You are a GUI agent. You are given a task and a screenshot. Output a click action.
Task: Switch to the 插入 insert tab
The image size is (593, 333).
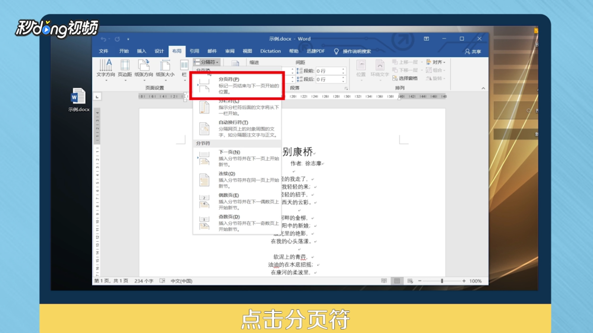pyautogui.click(x=142, y=51)
